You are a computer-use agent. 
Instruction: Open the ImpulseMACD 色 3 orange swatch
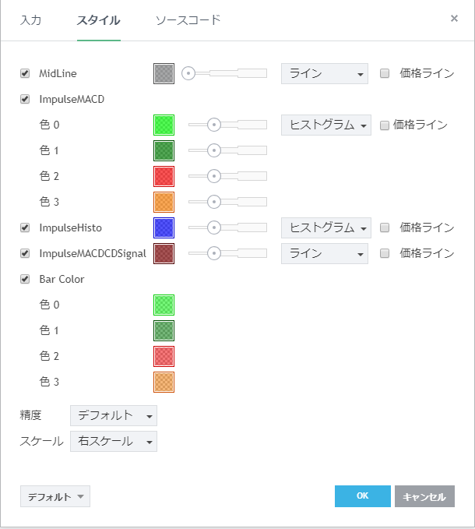[164, 202]
